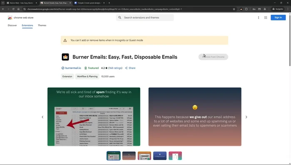Open the password manager key icon
Screen dimensions: 291x165
254,9
